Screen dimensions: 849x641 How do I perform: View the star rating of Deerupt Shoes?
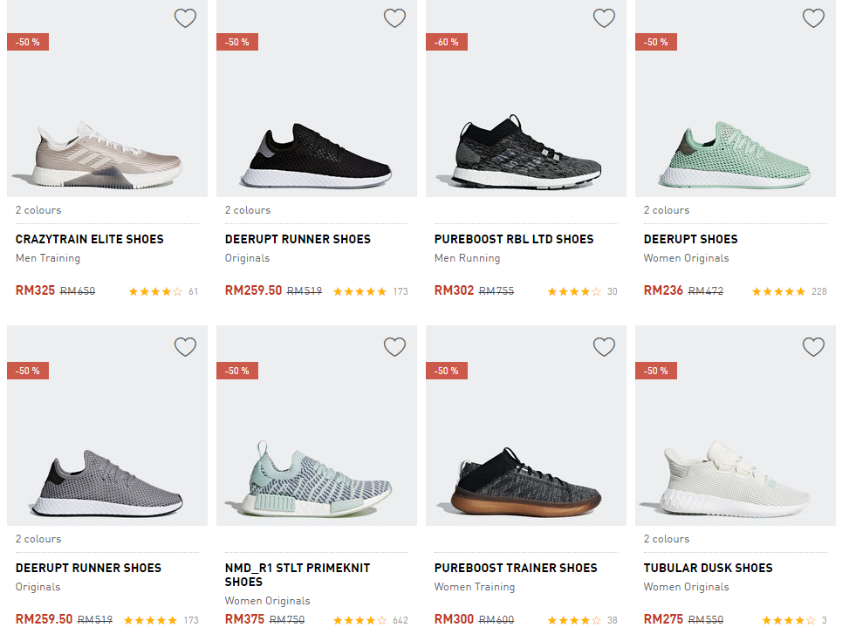(778, 291)
